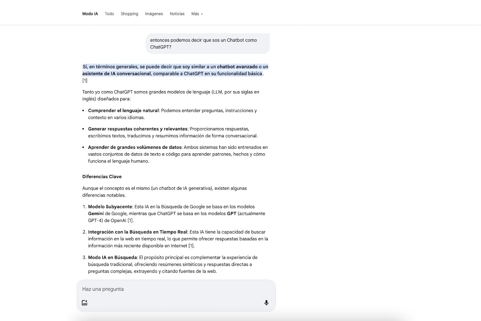Click the Diferencias Clave heading

pyautogui.click(x=102, y=177)
